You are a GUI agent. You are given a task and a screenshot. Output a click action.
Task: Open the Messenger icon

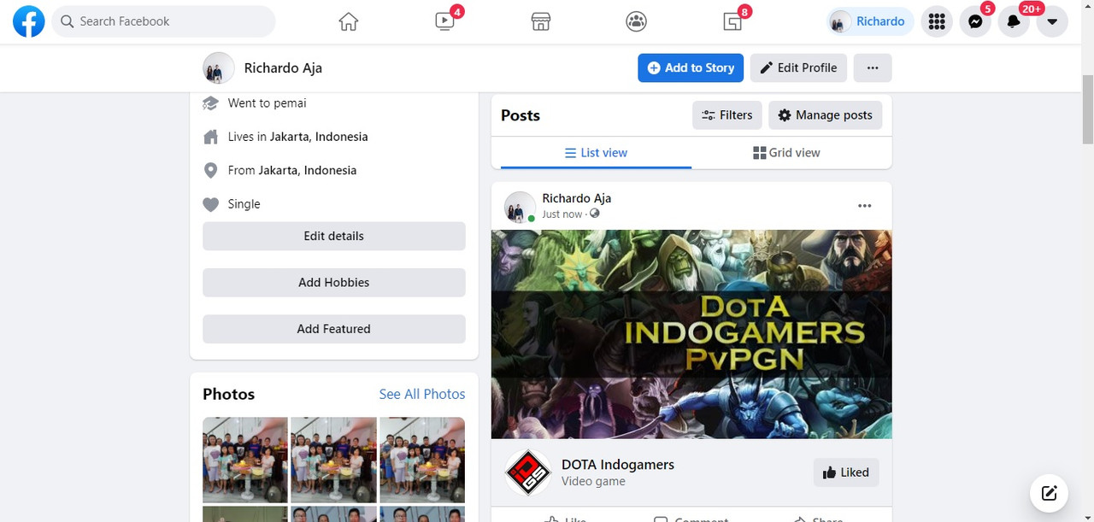click(x=975, y=21)
